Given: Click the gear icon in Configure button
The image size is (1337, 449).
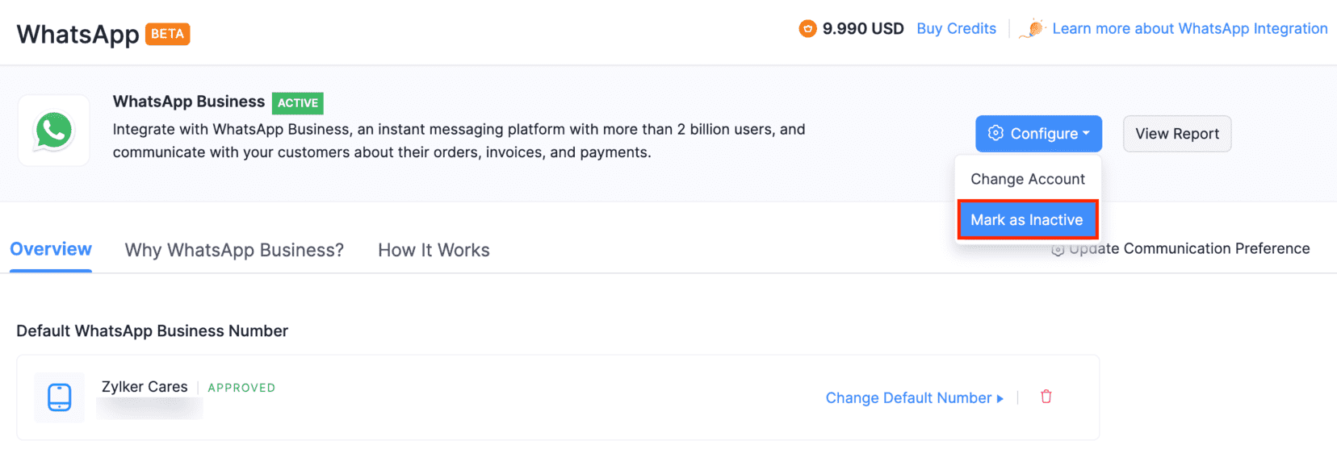Looking at the screenshot, I should (995, 133).
